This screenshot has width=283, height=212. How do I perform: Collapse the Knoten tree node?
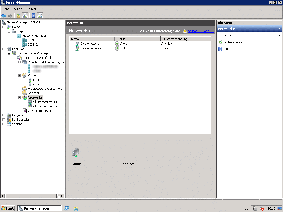[x=19, y=75]
